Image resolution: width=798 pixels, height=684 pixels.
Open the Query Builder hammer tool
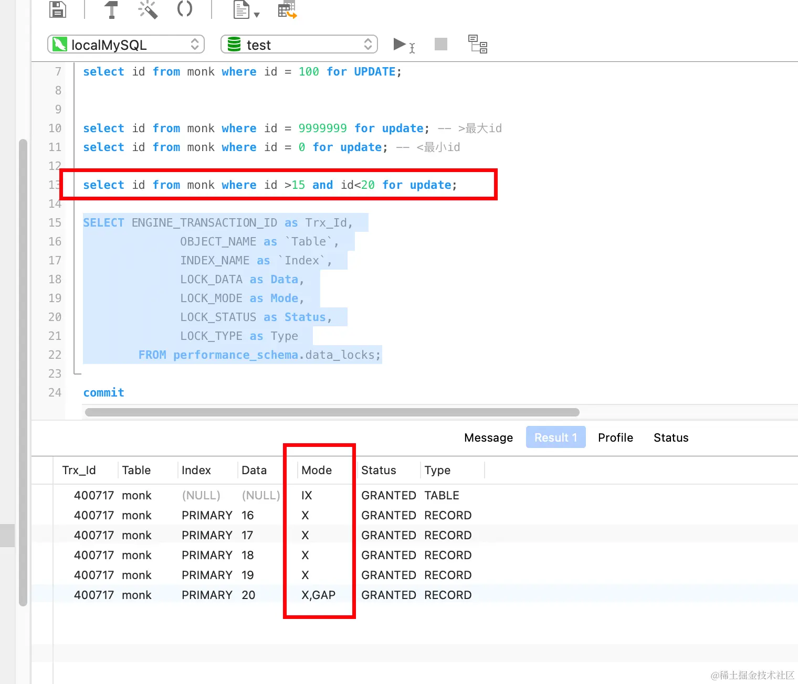(111, 9)
